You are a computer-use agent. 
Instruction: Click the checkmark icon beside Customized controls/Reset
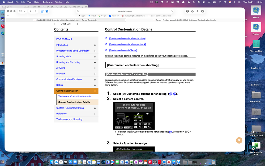click(x=106, y=50)
